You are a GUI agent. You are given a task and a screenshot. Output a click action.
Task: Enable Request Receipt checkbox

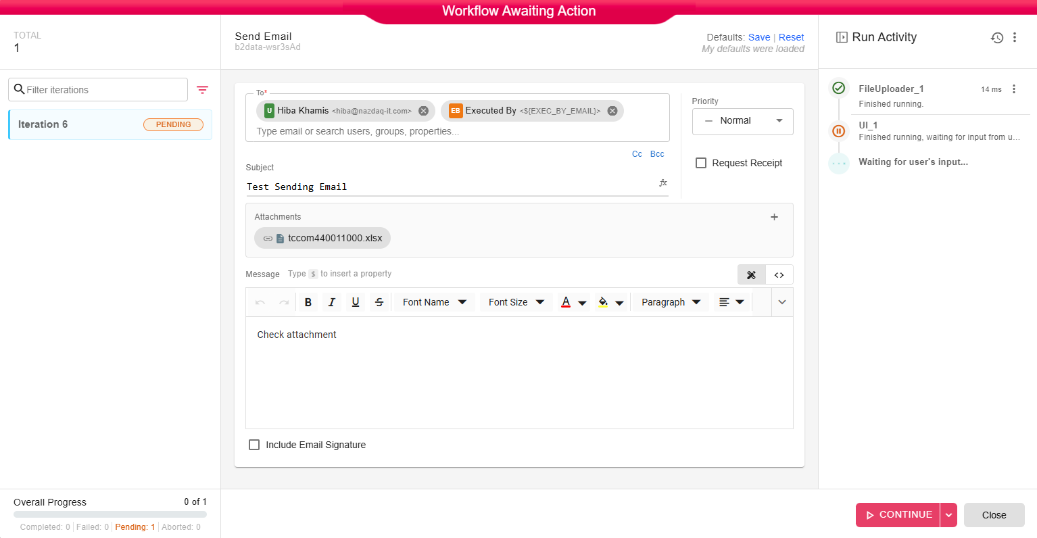(701, 163)
